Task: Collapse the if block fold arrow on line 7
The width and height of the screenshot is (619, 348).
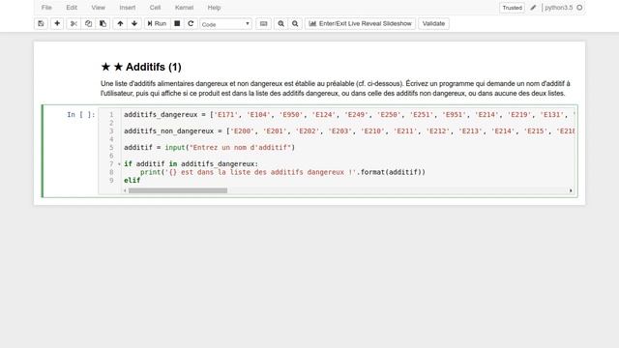Action: [119, 163]
